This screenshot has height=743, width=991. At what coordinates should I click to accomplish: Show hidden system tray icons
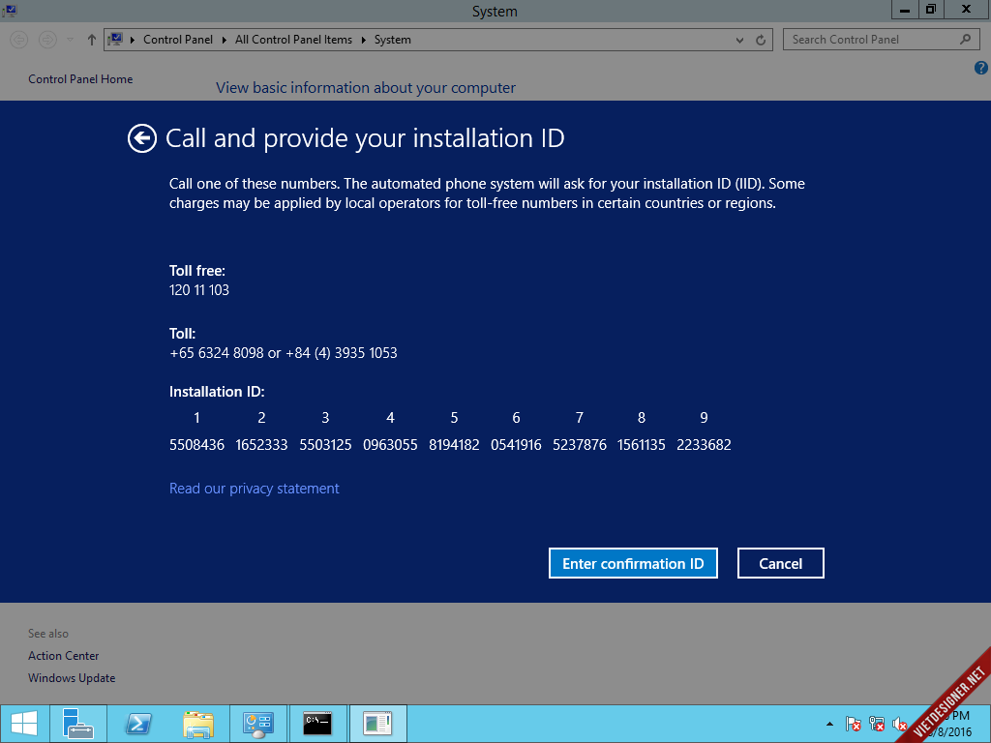point(829,725)
